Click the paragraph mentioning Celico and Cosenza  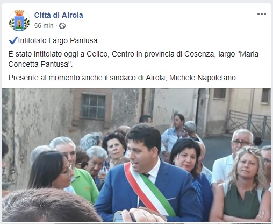coord(133,59)
